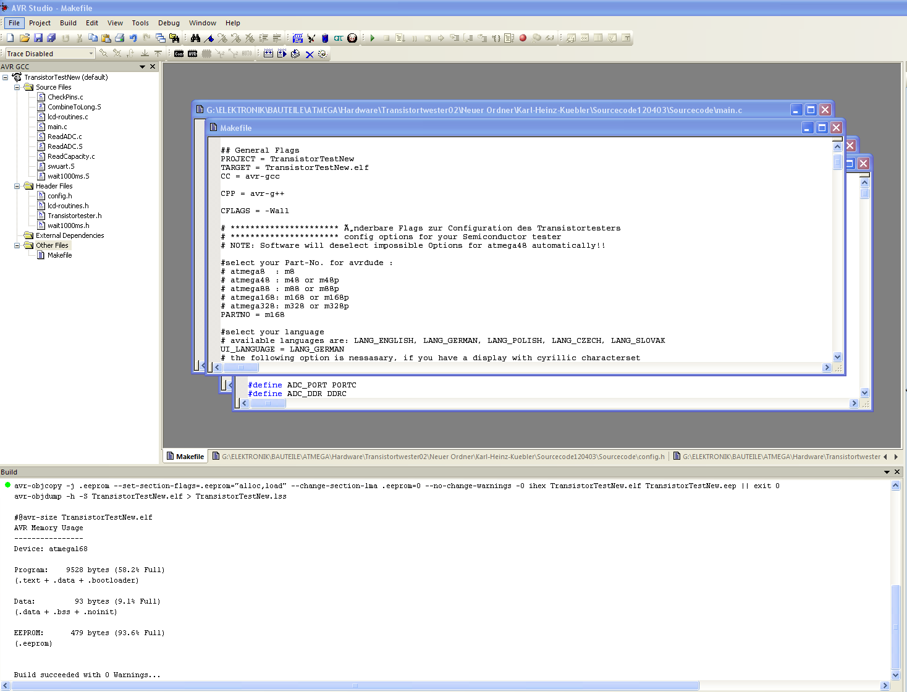Click the 'UI_LANGUAGE = LANG_GERMAN' line
907x692 pixels.
[x=282, y=349]
